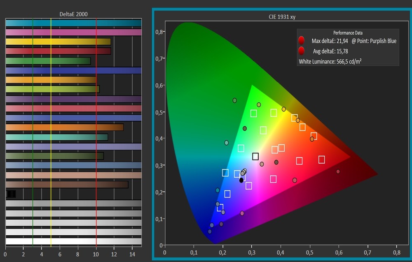Click '0,7' on the CIE vertical axis
412x262 pixels.
159,58
